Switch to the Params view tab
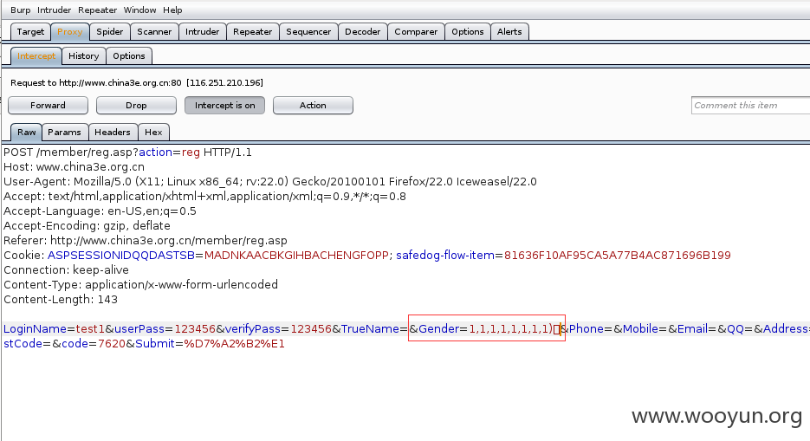Image resolution: width=810 pixels, height=441 pixels. (65, 133)
